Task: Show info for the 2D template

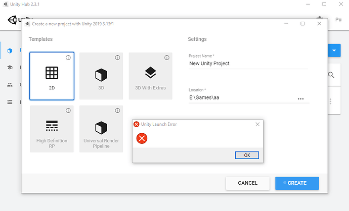Action: coord(68,58)
